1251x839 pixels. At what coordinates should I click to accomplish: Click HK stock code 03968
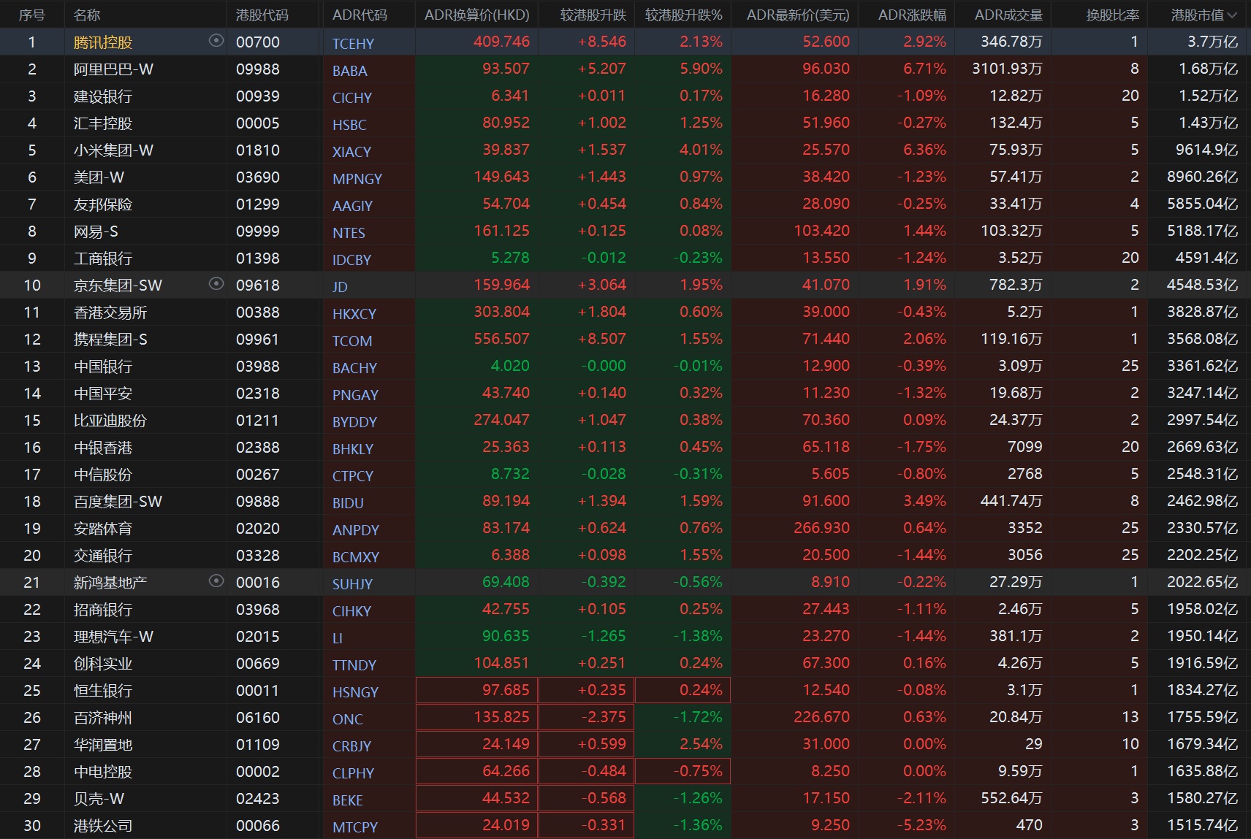point(258,610)
